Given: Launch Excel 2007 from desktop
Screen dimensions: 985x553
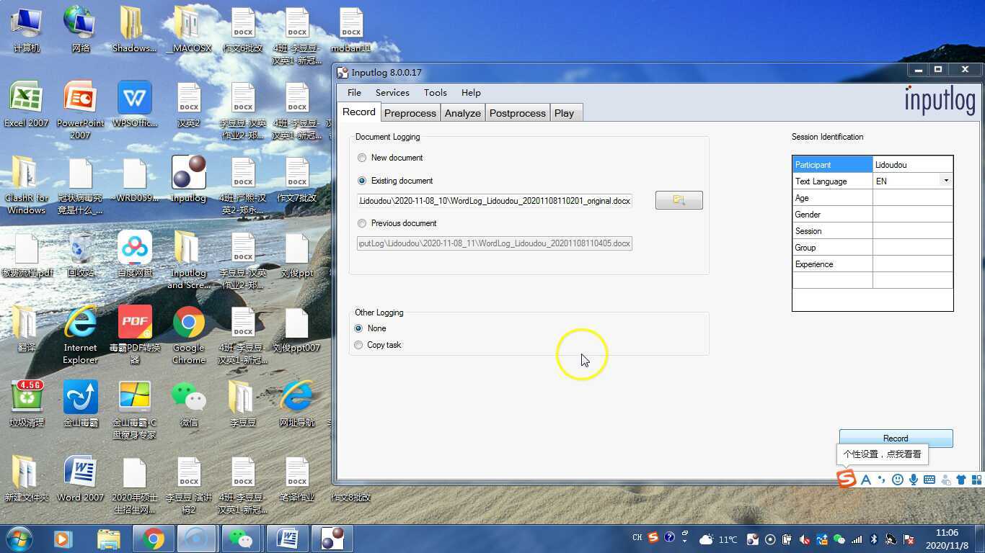Looking at the screenshot, I should [26, 99].
